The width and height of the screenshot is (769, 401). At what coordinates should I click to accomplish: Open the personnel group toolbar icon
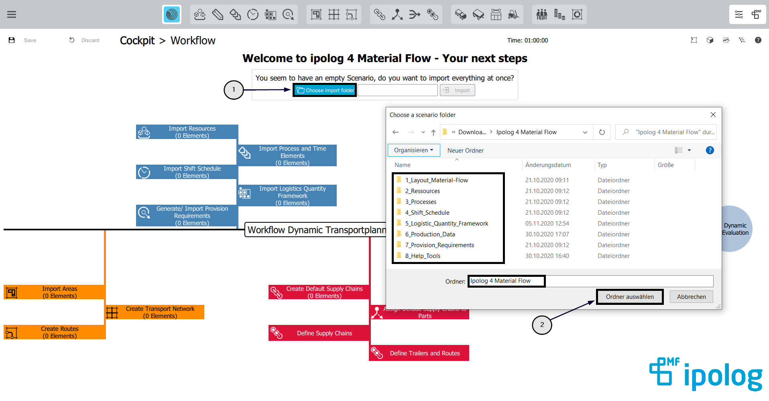tap(542, 15)
